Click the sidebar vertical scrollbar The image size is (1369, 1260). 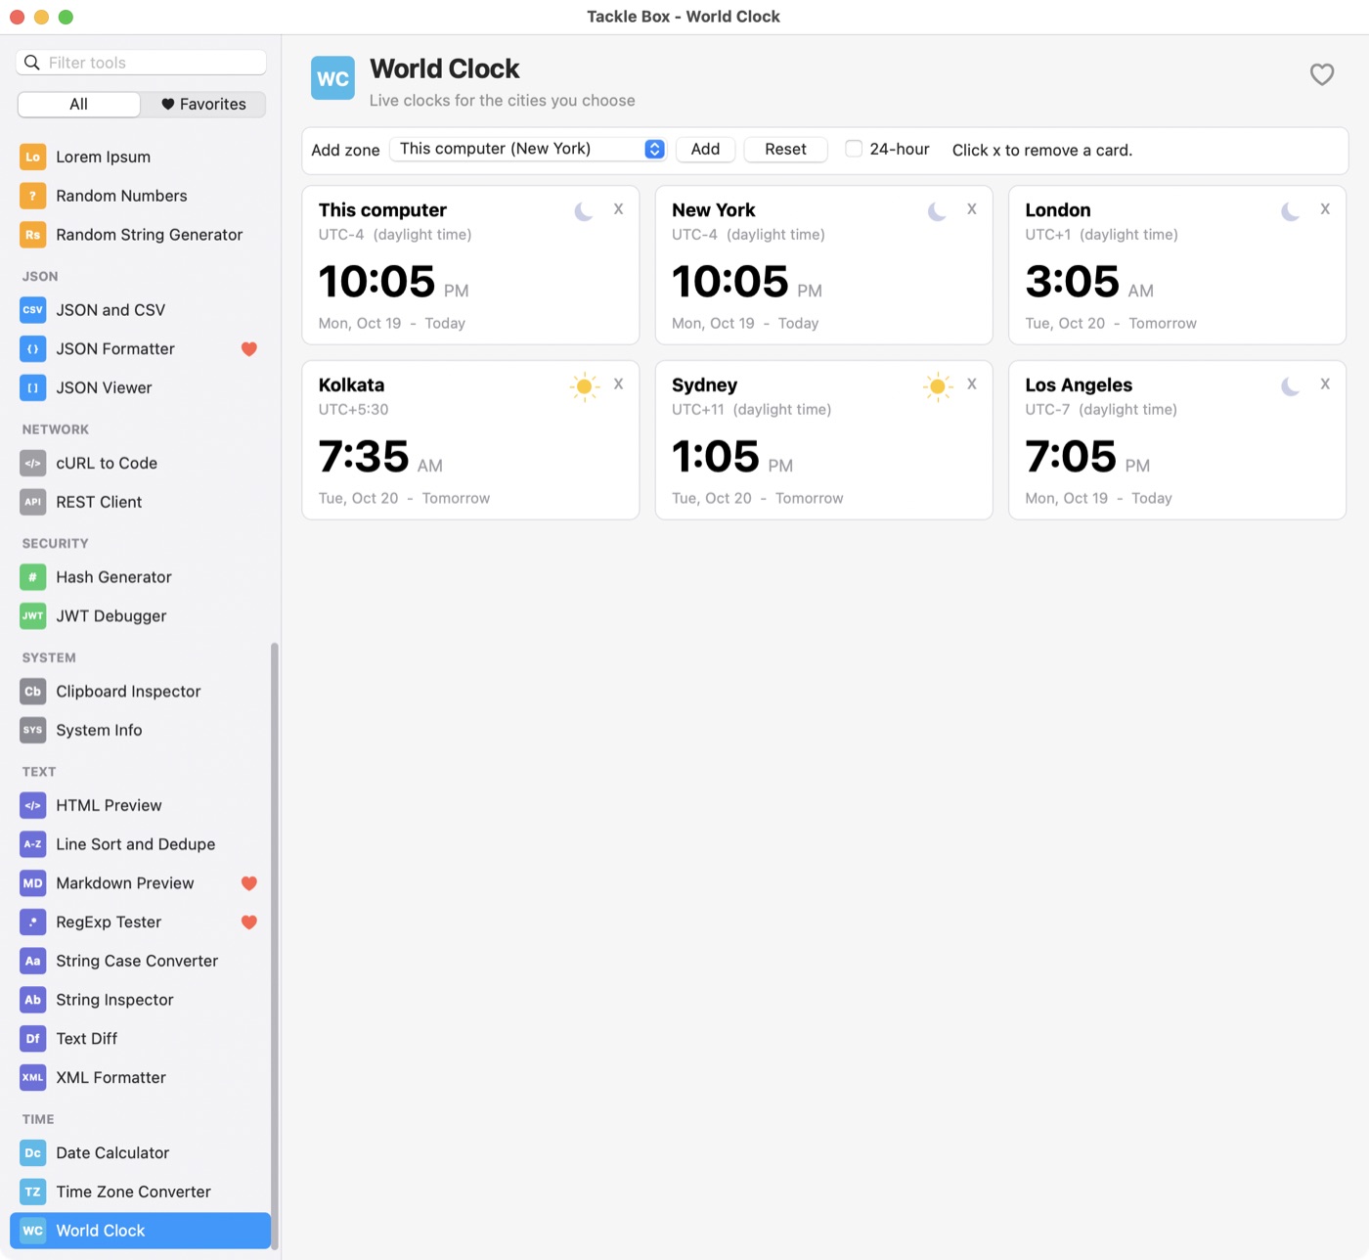pyautogui.click(x=275, y=944)
